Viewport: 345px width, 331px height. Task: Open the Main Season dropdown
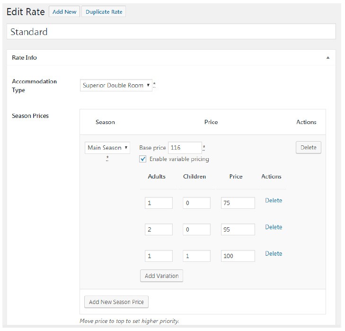coord(107,148)
